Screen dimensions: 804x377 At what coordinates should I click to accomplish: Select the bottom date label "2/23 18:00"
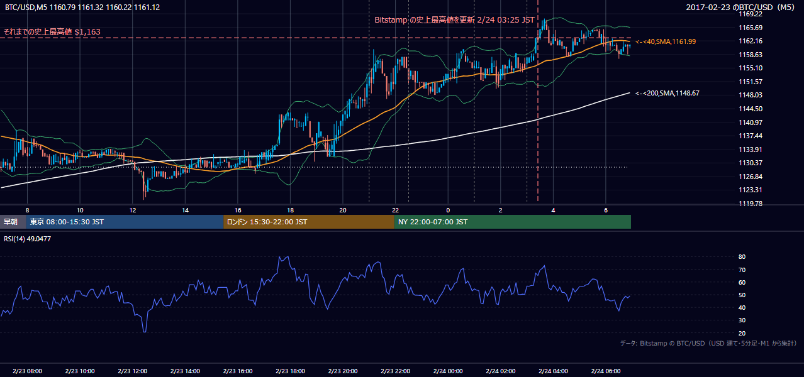(x=290, y=371)
